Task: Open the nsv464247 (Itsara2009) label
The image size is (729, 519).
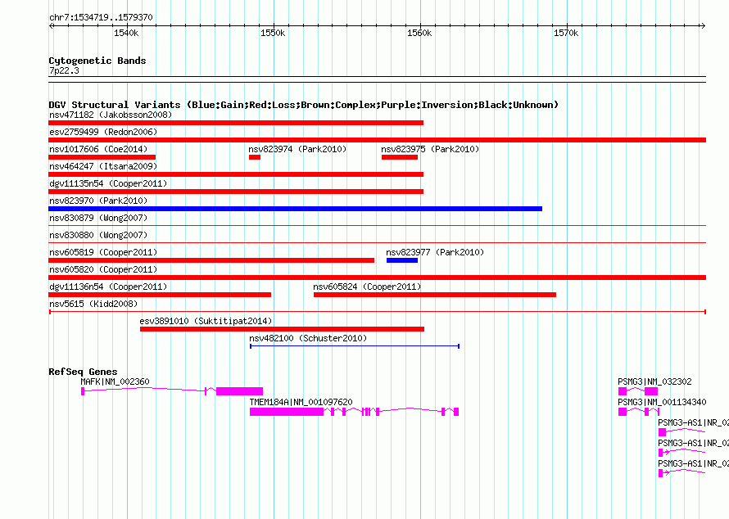Action: 103,166
